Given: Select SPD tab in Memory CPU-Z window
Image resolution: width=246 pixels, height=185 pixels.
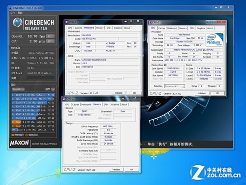Looking at the screenshot, I should pyautogui.click(x=106, y=105).
